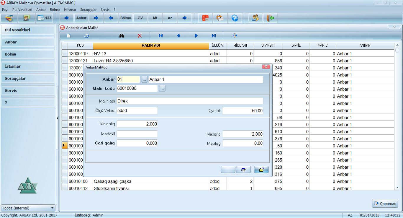This screenshot has width=403, height=218.
Task: Click the blue right arrow after Anbar button
Action: tap(96, 18)
